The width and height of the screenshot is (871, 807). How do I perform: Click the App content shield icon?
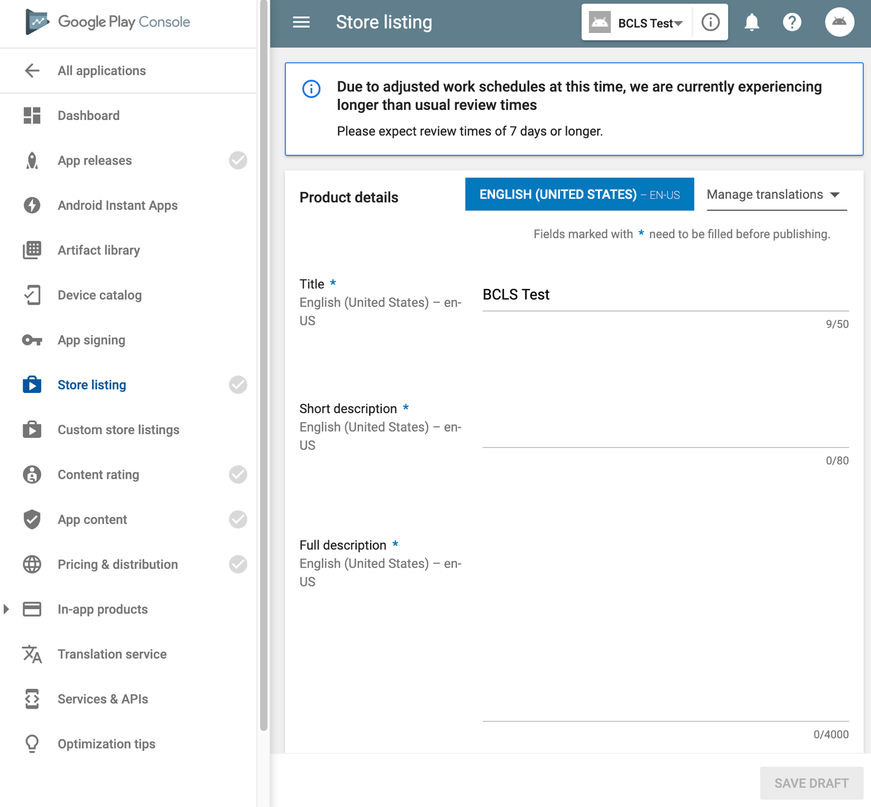[x=32, y=520]
